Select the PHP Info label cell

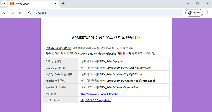coord(60,93)
